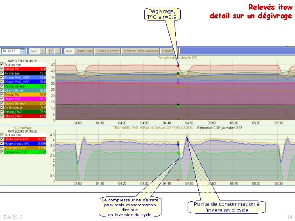Open the Calendrier button
Screen dimensions: 295x221
click(x=168, y=51)
